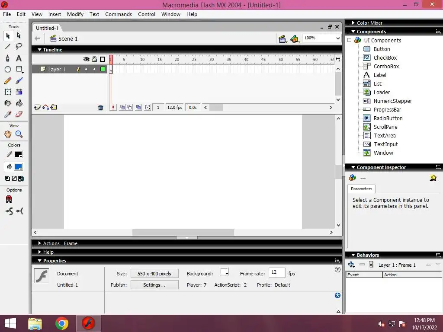443x332 pixels.
Task: Select the Ink Bottle tool
Action: tap(8, 103)
